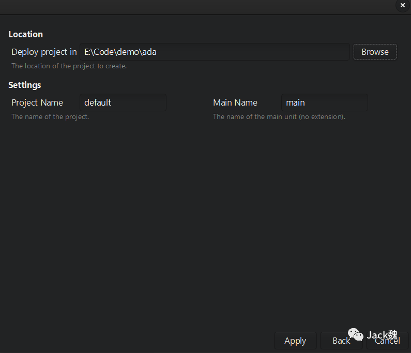The image size is (411, 353).
Task: Click the "Deploy project in" label
Action: pos(44,52)
